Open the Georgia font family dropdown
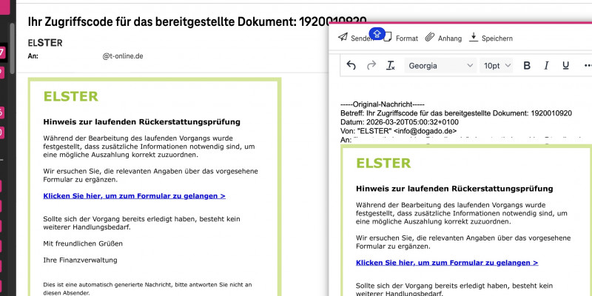This screenshot has height=296, width=592. [x=440, y=66]
